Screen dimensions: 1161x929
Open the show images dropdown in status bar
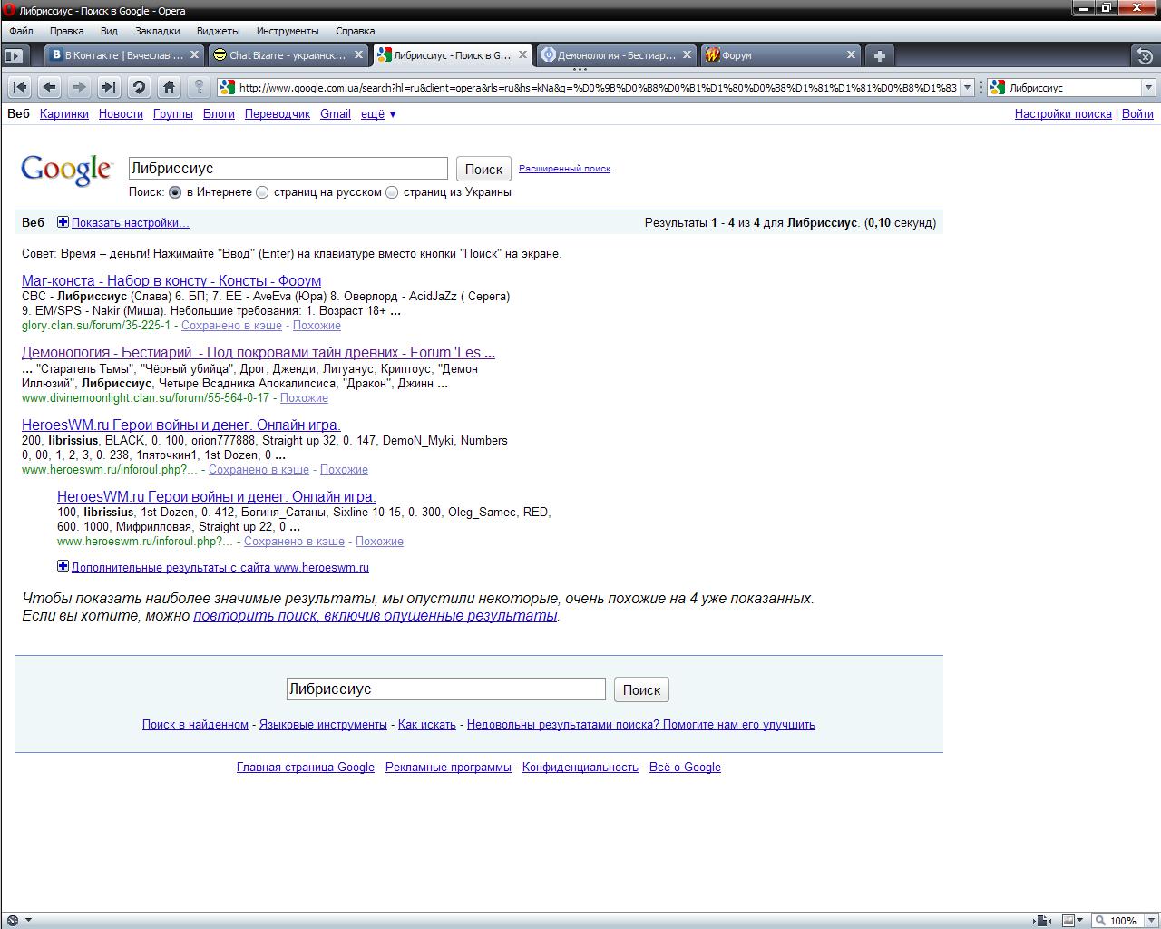tap(1079, 920)
